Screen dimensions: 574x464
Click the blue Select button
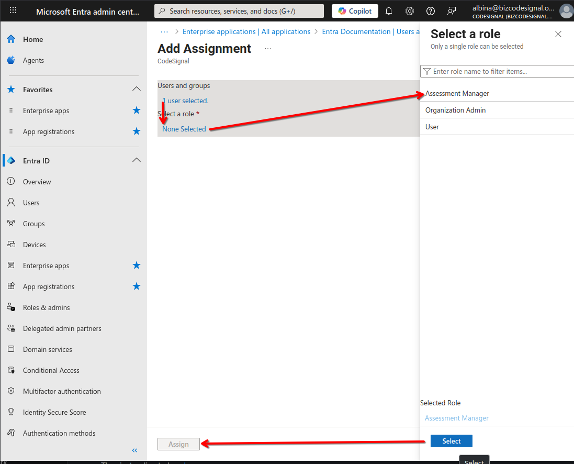(452, 441)
